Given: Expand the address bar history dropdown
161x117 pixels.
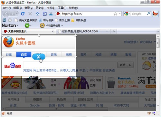Looking at the screenshot, I should (x=120, y=14).
